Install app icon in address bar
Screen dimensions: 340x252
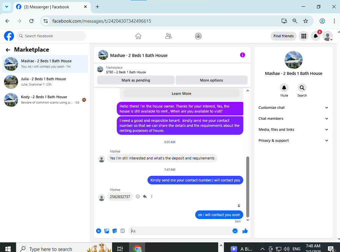click(x=284, y=21)
